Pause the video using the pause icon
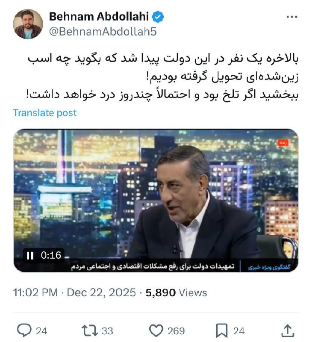Image resolution: width=312 pixels, height=342 pixels. pyautogui.click(x=30, y=255)
